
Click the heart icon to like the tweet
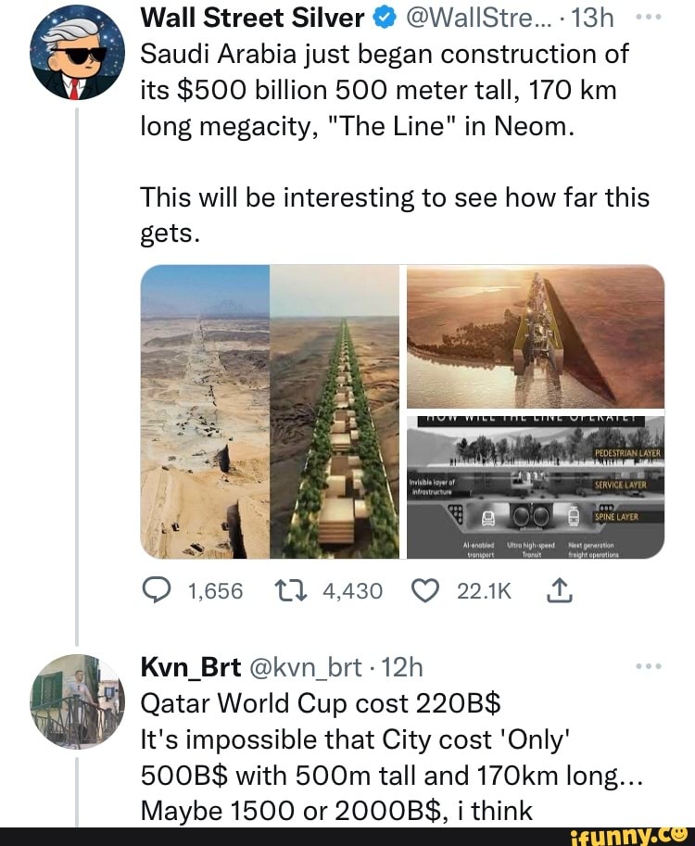point(424,588)
